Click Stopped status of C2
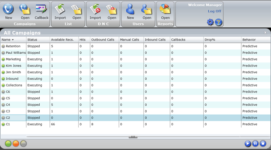This screenshot has height=150, width=271. 34,118
